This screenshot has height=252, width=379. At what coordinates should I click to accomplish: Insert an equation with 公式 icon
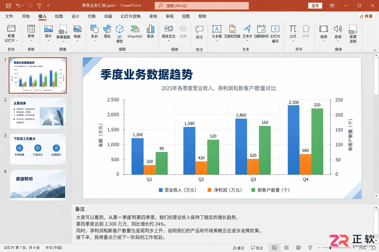coord(293,29)
